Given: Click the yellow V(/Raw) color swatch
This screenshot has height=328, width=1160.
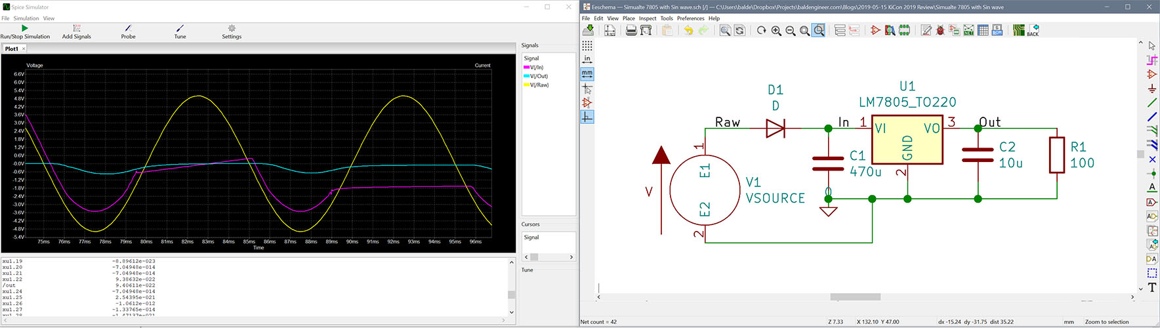Looking at the screenshot, I should pos(526,85).
